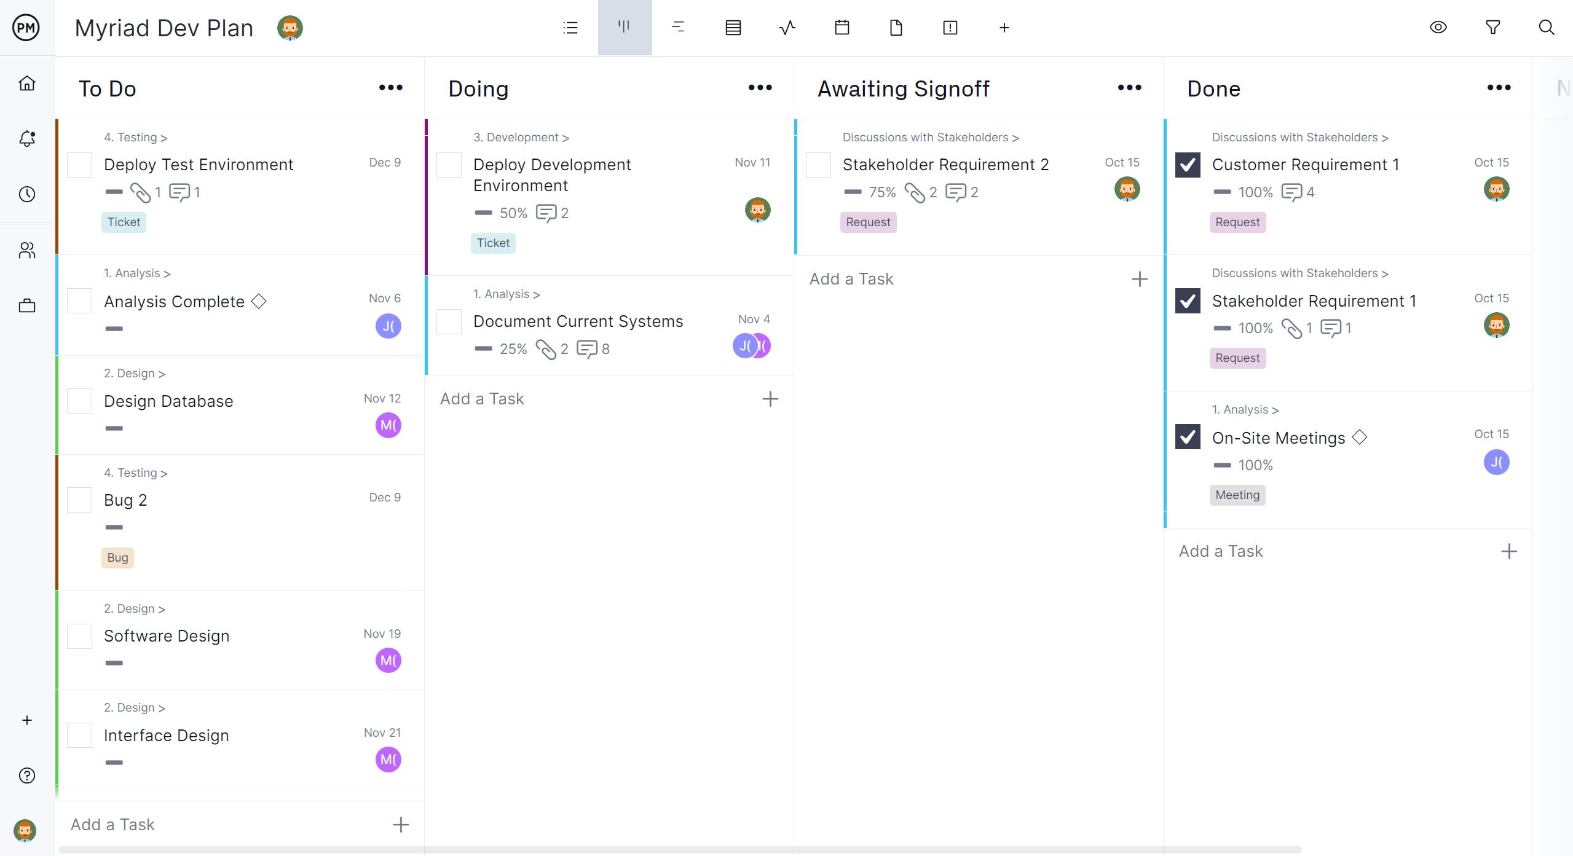Open the calendar view icon
Image resolution: width=1573 pixels, height=856 pixels.
pyautogui.click(x=840, y=28)
